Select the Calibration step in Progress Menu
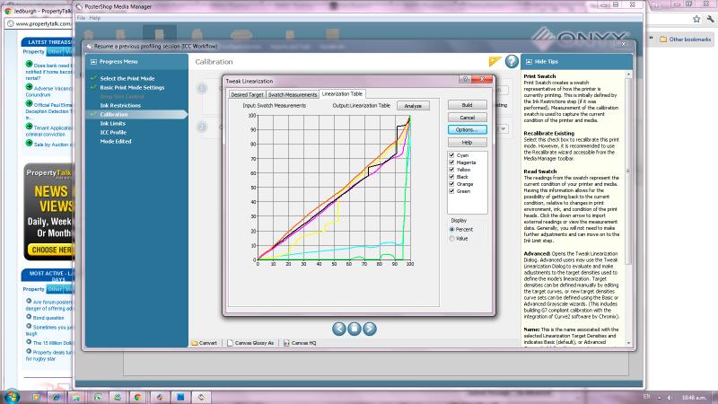 114,115
